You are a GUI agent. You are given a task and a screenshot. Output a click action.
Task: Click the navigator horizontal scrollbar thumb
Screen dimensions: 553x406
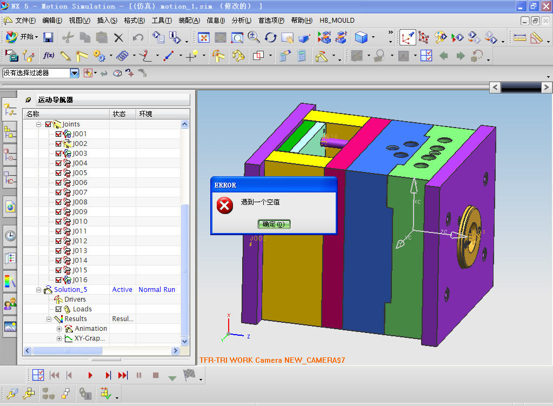coord(67,351)
